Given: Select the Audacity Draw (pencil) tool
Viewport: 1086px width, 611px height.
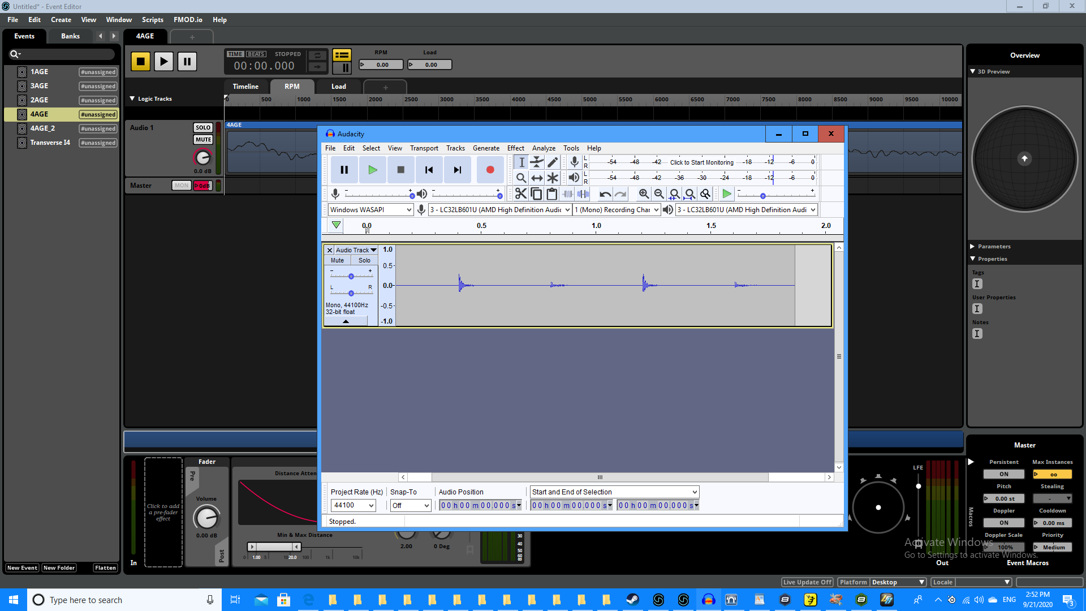Looking at the screenshot, I should (553, 162).
